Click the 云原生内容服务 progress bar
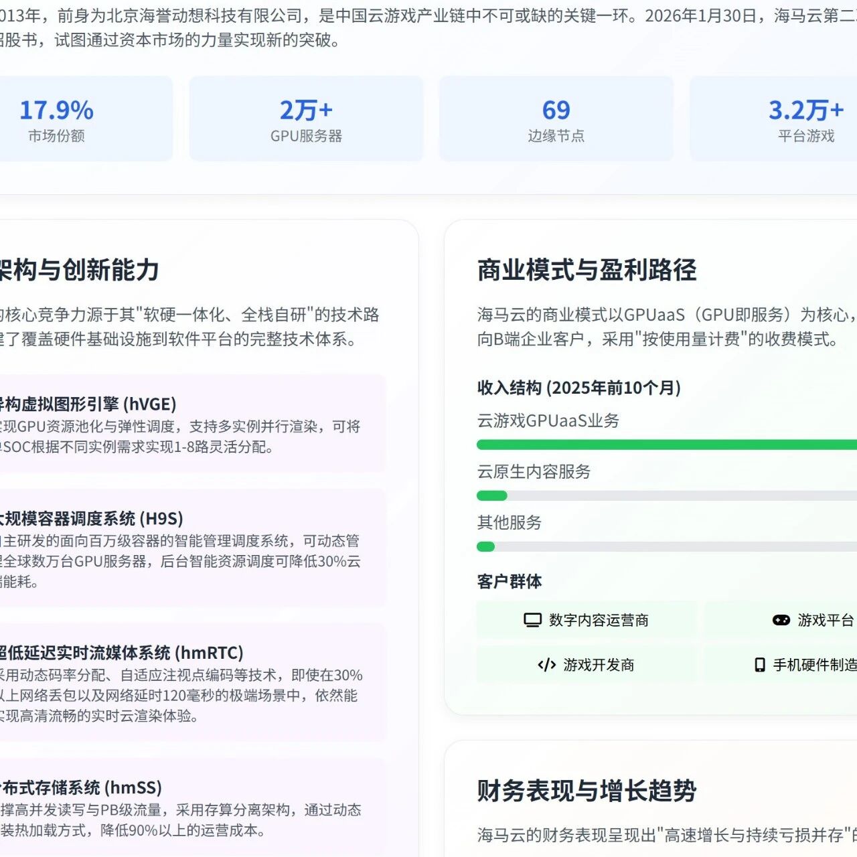This screenshot has width=857, height=857. pyautogui.click(x=667, y=495)
